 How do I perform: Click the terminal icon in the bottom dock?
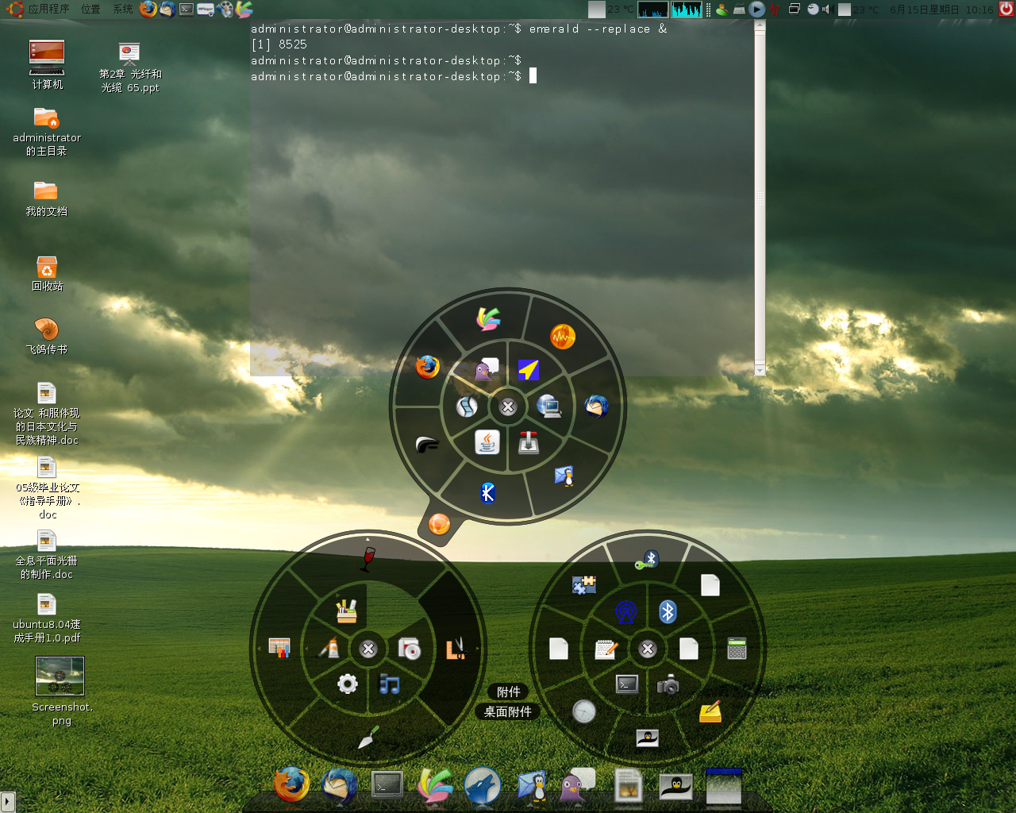click(387, 785)
